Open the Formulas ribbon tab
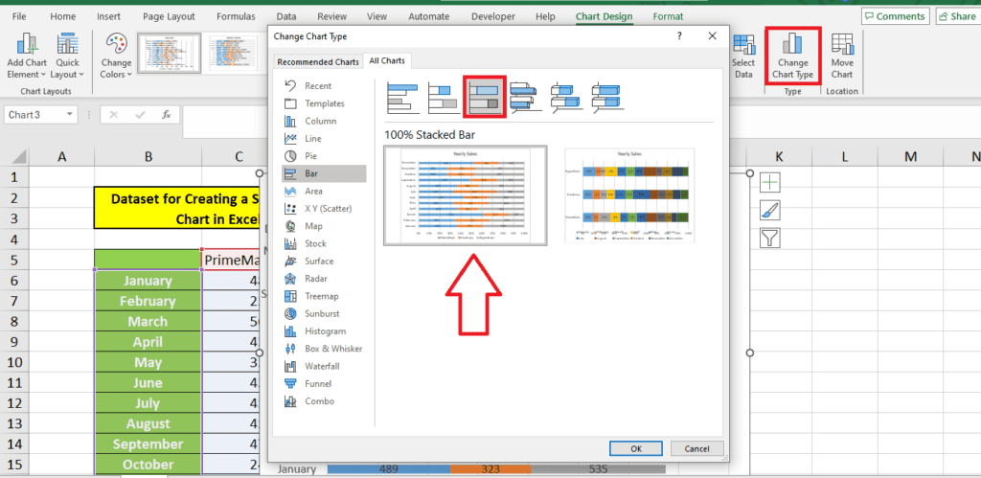 236,17
